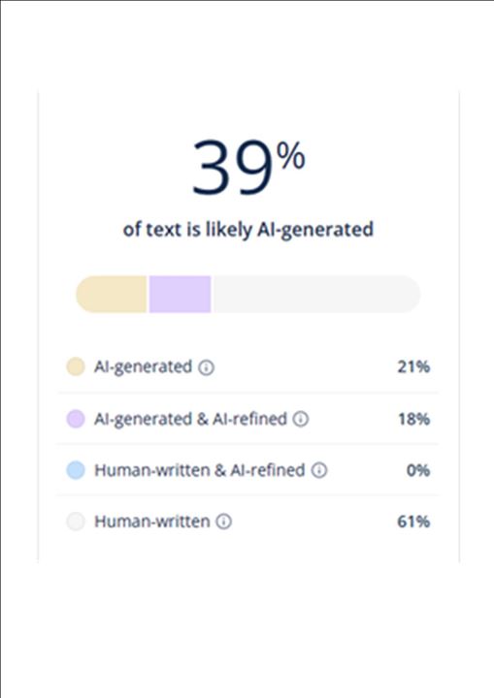Screen dimensions: 494x698
Task: Click the 21% value
Action: 413,366
